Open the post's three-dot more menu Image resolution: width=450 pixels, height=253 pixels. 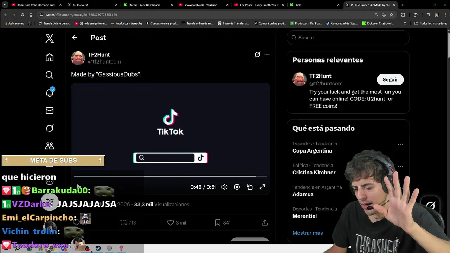coord(267,54)
